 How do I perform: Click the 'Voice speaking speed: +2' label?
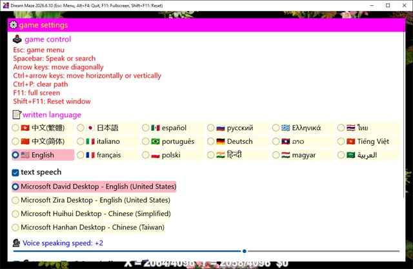tap(63, 243)
